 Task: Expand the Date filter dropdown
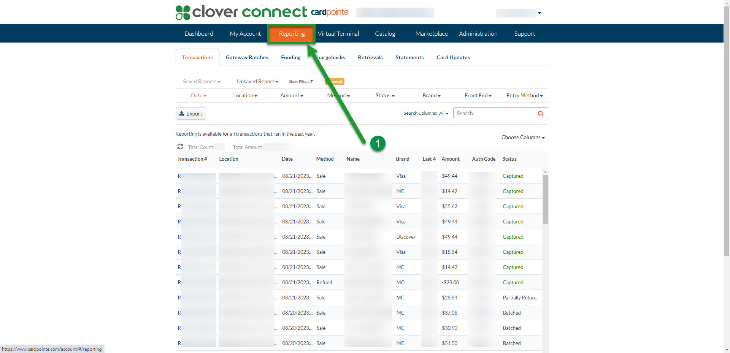coord(198,96)
